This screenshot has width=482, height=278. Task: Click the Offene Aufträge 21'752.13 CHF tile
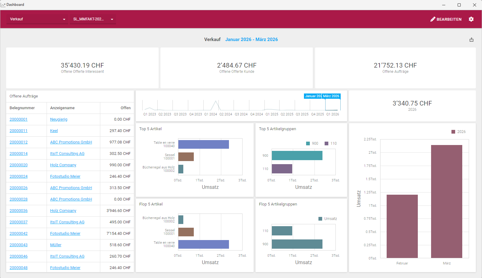click(x=395, y=68)
